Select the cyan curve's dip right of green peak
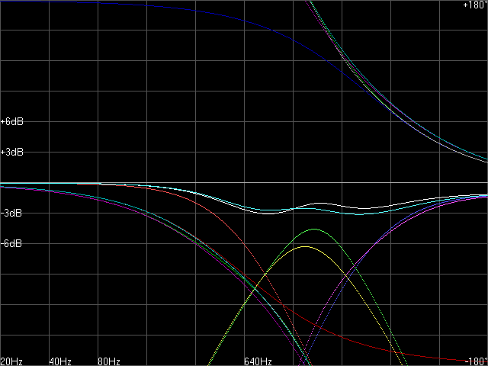Image resolution: width=488 pixels, height=366 pixels. [x=362, y=213]
